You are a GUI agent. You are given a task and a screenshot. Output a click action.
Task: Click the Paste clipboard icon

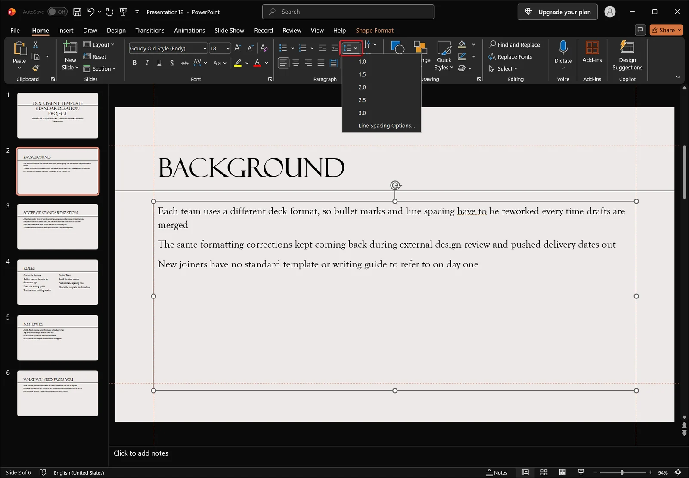[x=19, y=48]
